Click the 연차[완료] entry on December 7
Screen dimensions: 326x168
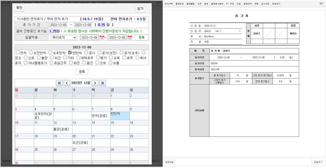99,116
